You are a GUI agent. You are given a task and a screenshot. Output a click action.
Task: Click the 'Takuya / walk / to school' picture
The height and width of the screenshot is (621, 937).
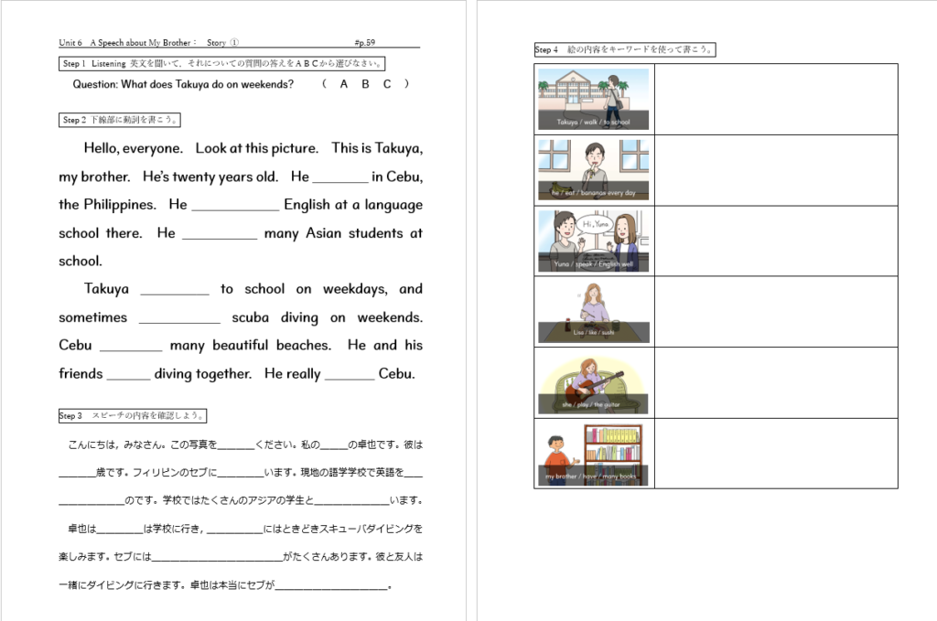[x=593, y=99]
